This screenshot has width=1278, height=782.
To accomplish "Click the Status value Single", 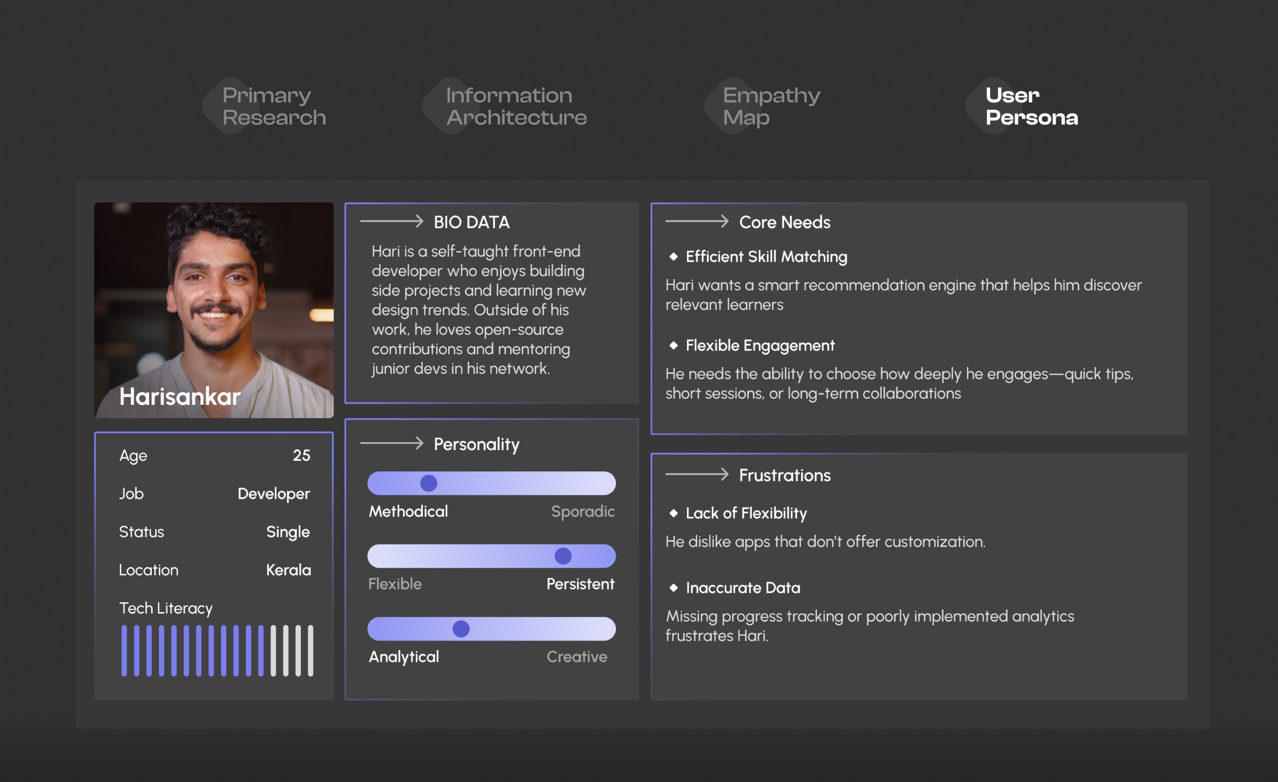I will pos(288,532).
